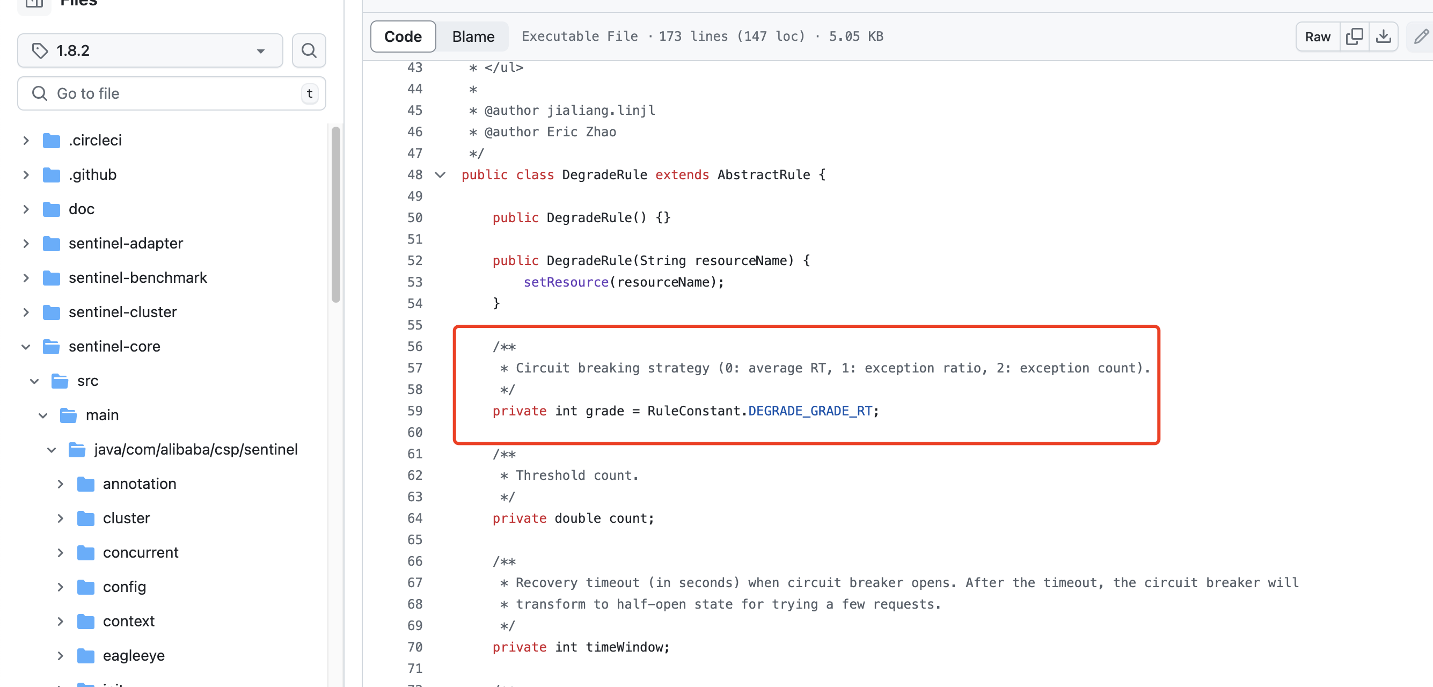1433x687 pixels.
Task: Collapse the sentinel-core folder chevron
Action: [26, 347]
